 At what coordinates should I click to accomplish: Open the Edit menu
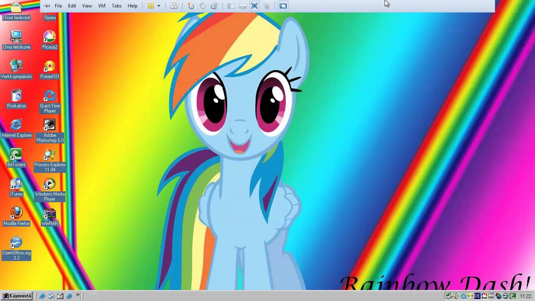tap(72, 6)
